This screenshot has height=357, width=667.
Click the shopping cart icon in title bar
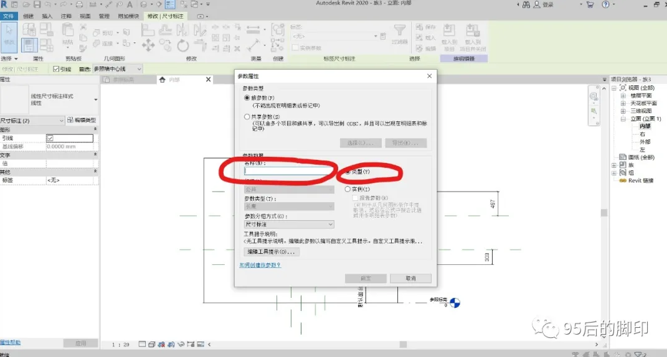pos(590,5)
